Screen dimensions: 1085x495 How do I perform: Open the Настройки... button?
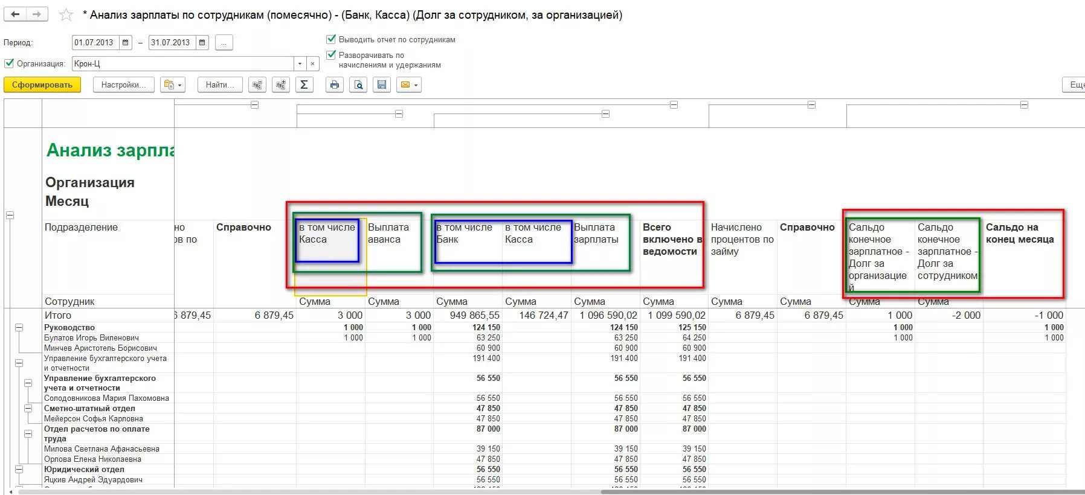pyautogui.click(x=124, y=85)
